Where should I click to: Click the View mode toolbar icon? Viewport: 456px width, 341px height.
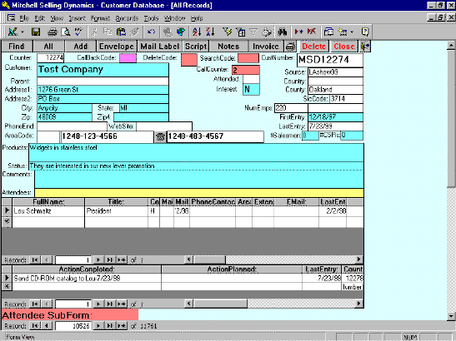coord(13,32)
